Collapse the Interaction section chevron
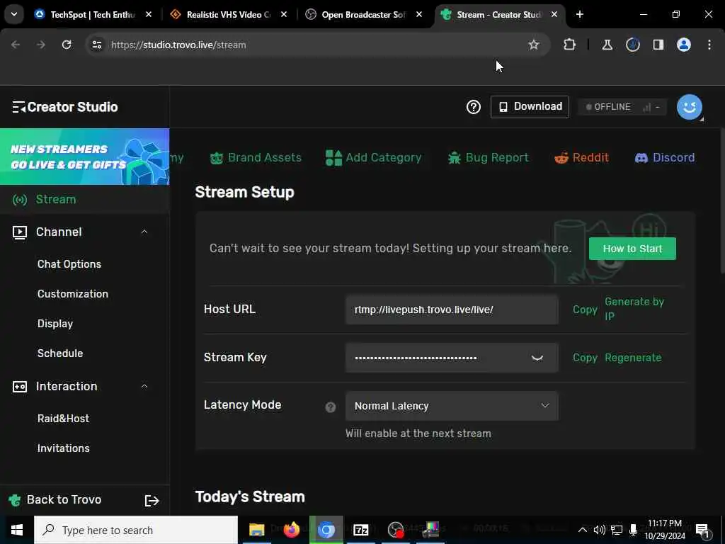The width and height of the screenshot is (725, 544). [144, 386]
